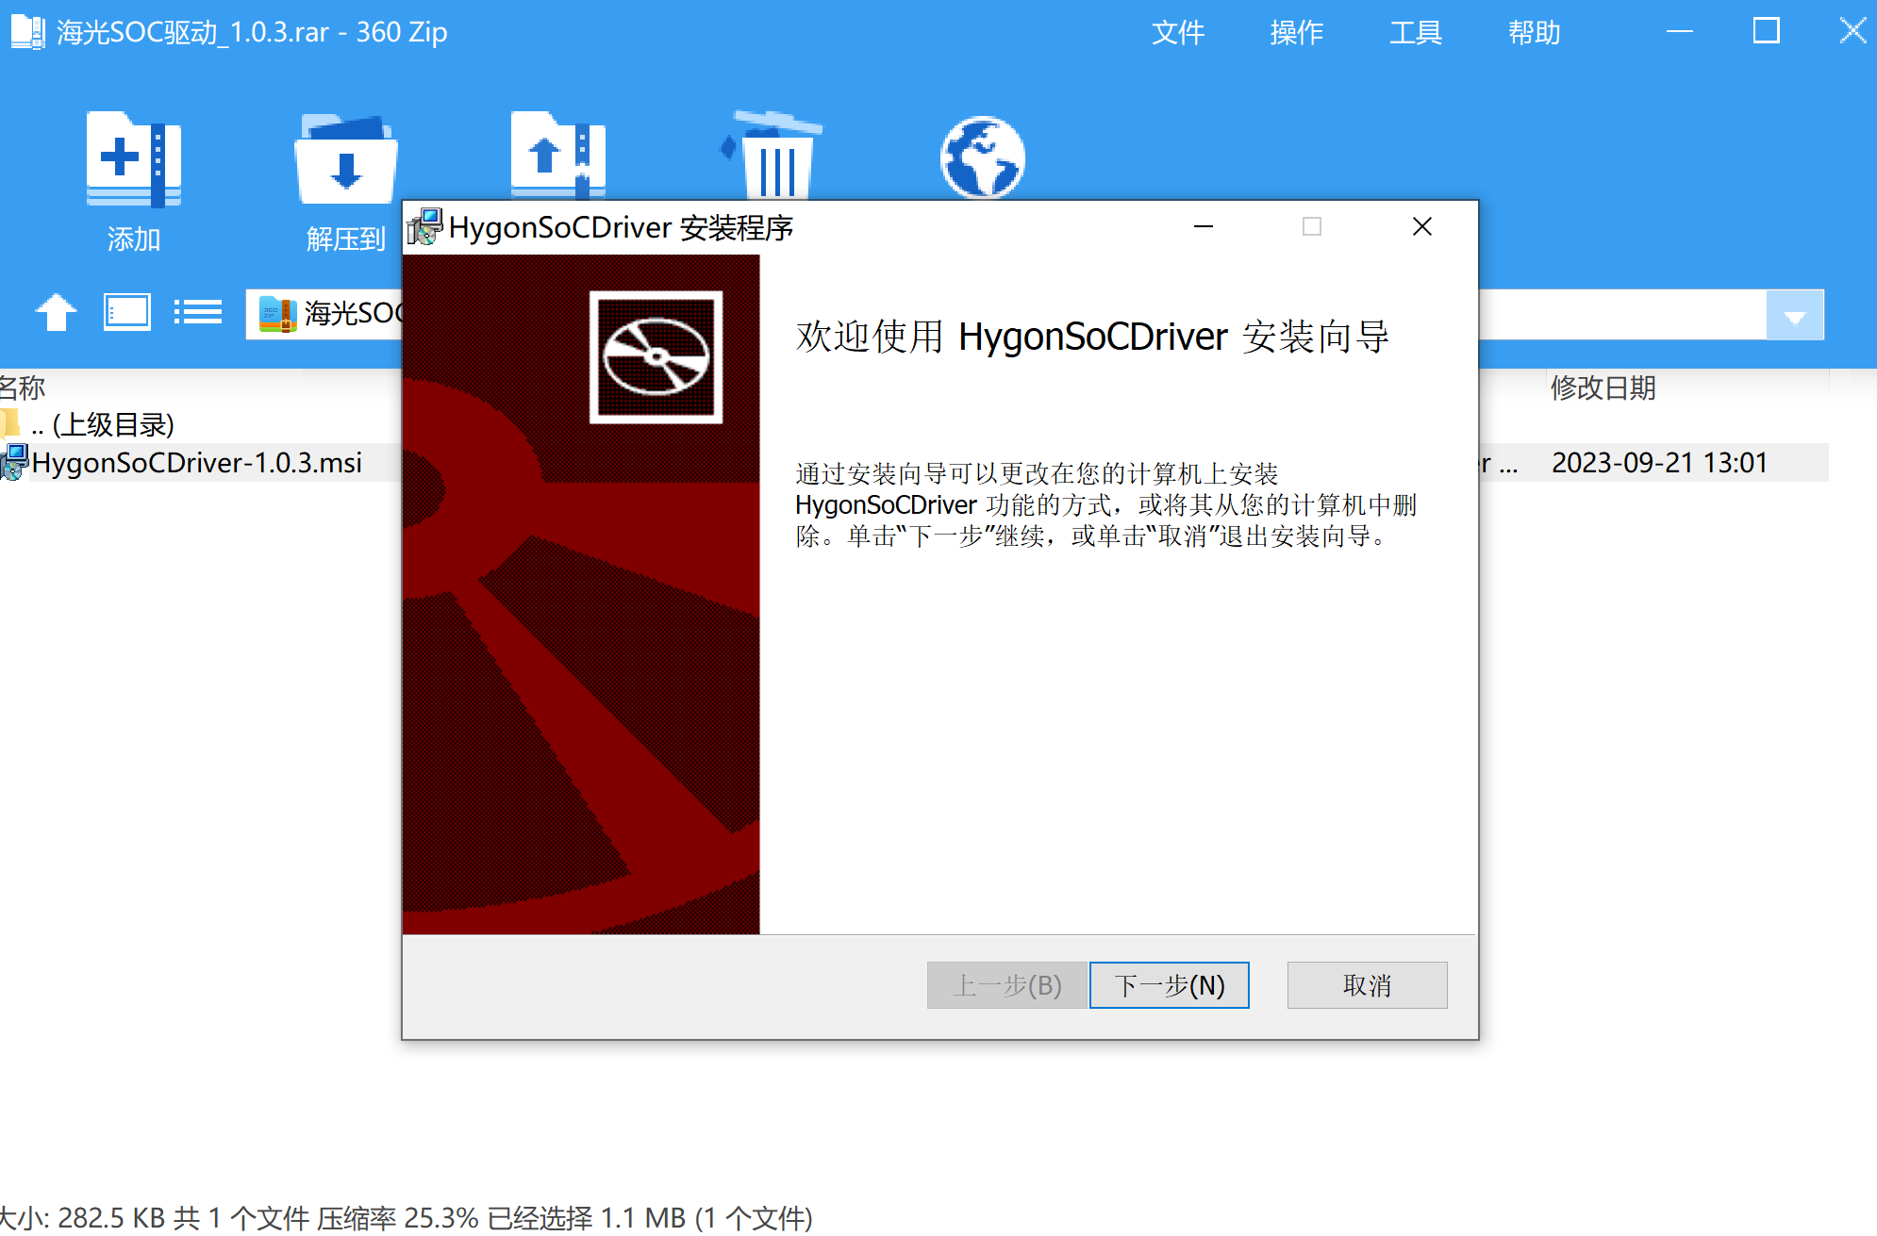This screenshot has height=1236, width=1877.
Task: Click the disc logo in installer banner
Action: point(656,357)
